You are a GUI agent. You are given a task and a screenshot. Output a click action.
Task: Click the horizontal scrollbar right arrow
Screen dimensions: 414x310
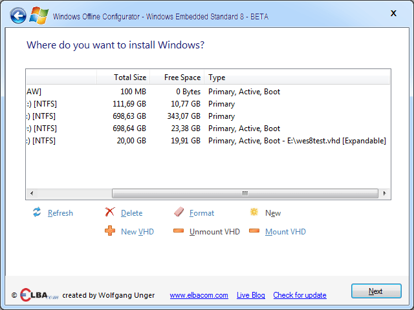[x=384, y=193]
